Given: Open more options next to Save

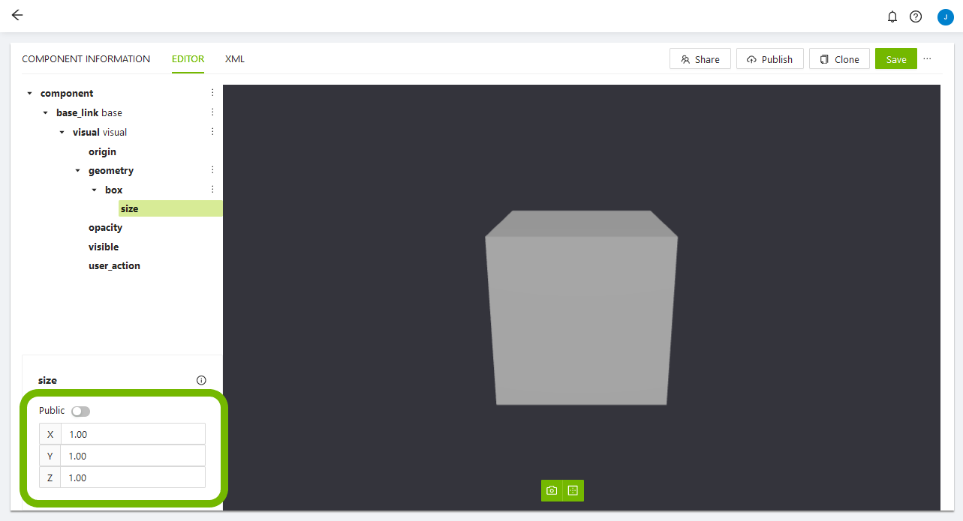Looking at the screenshot, I should pyautogui.click(x=927, y=58).
